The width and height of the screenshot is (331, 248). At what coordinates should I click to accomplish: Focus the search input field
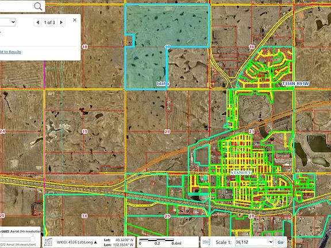click(17, 6)
